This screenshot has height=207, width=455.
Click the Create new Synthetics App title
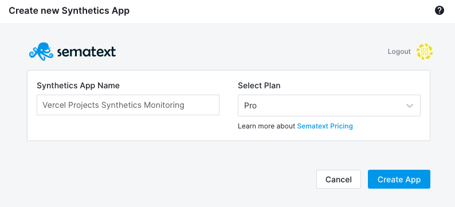(69, 11)
